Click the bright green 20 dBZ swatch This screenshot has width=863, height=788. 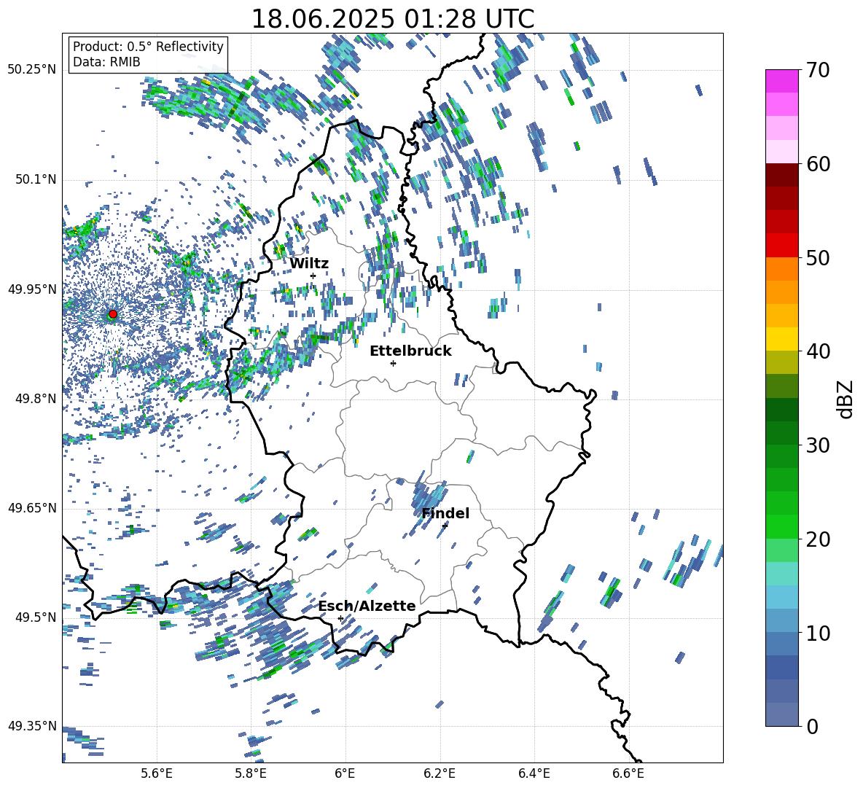pos(781,526)
